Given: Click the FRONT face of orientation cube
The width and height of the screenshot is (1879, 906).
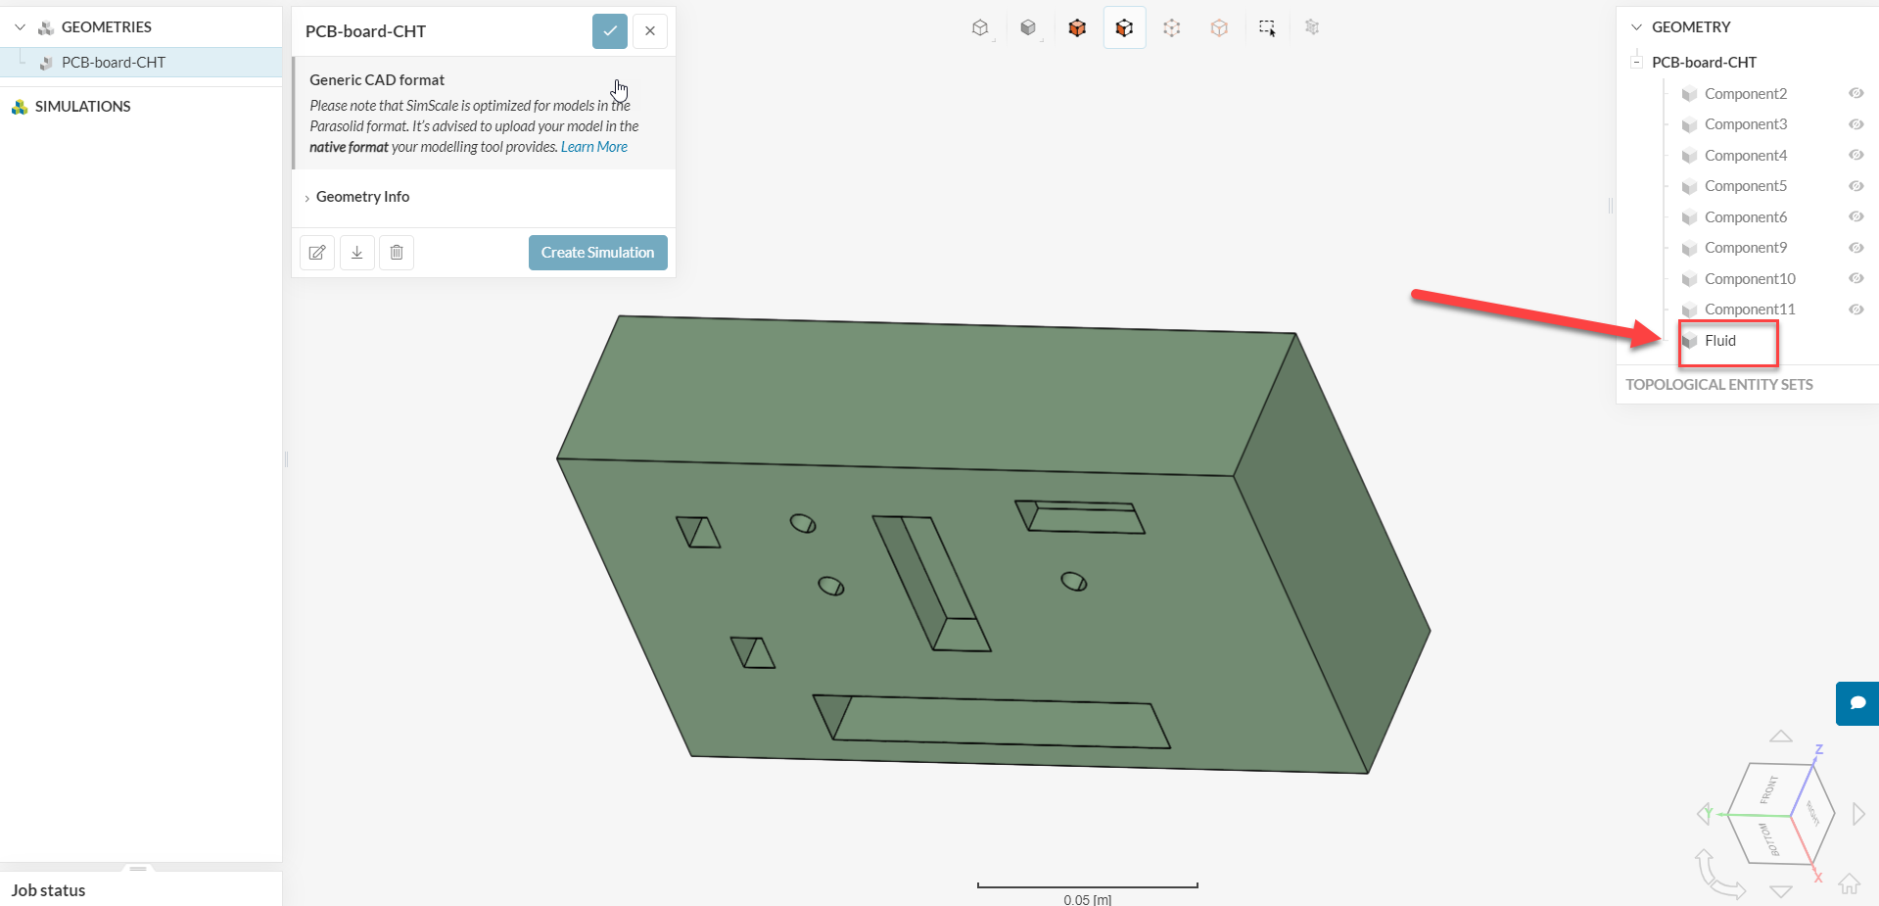Looking at the screenshot, I should [x=1767, y=789].
